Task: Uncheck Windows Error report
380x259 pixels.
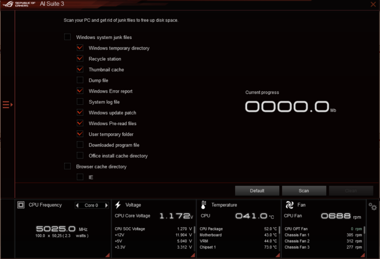Action: [x=80, y=91]
